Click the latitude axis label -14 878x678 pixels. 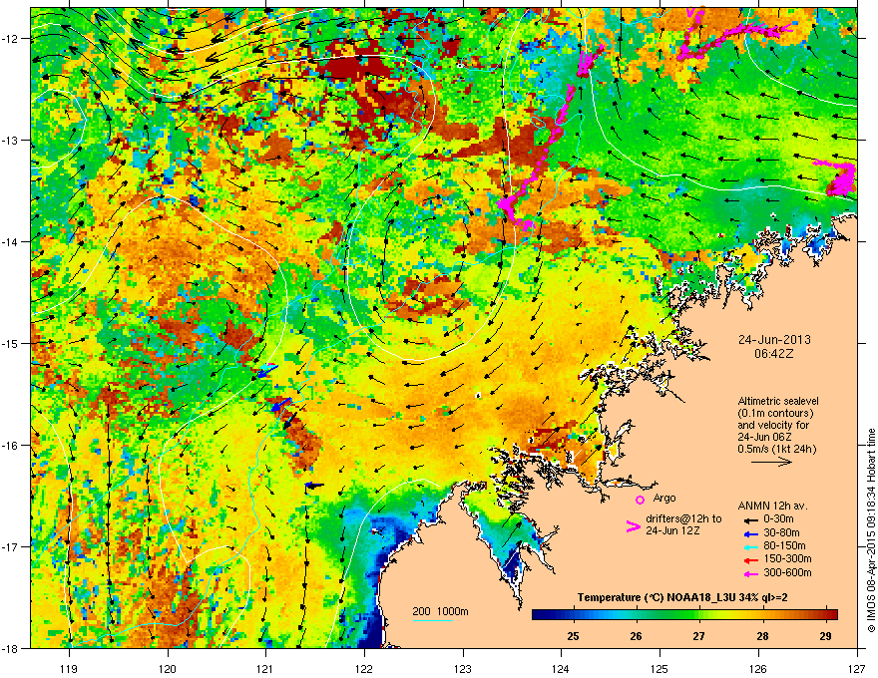11,241
